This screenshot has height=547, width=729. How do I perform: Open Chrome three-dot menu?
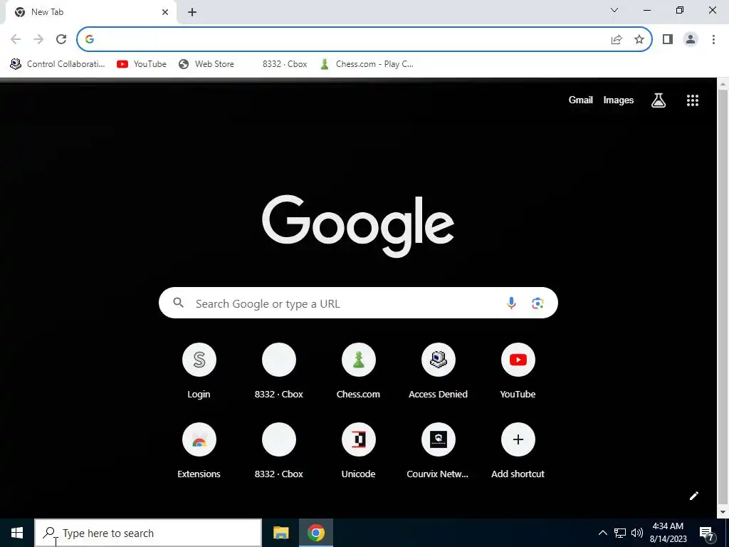coord(713,40)
